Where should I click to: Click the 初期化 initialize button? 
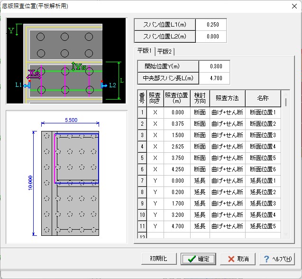(159, 259)
